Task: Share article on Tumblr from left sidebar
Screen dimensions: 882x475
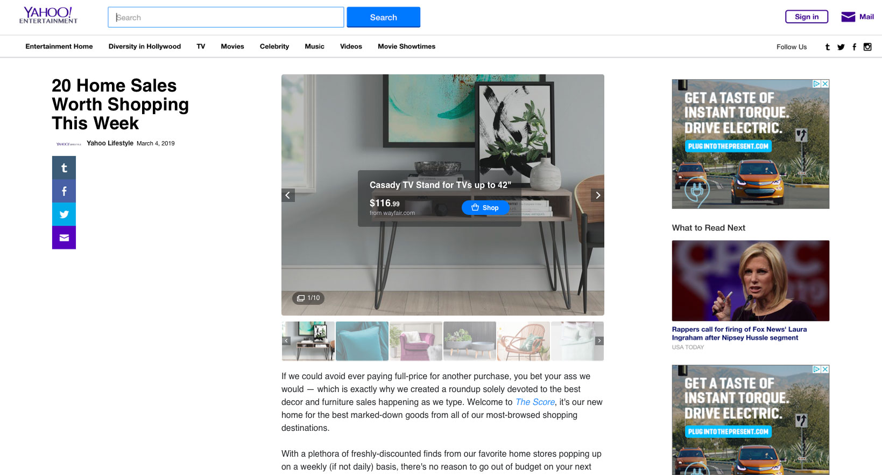Action: pyautogui.click(x=64, y=168)
